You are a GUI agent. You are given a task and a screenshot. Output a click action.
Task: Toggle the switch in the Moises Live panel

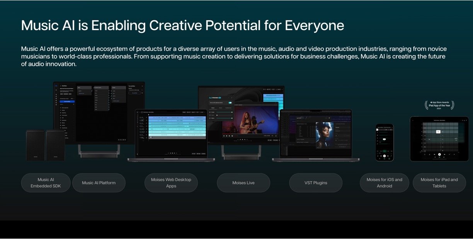click(230, 103)
